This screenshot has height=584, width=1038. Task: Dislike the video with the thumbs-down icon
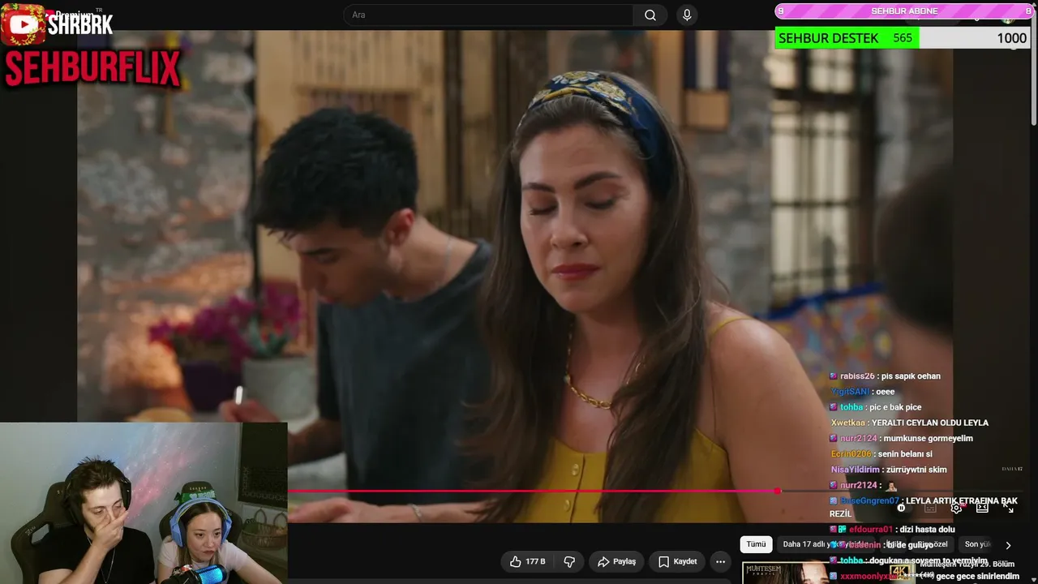[x=569, y=561]
